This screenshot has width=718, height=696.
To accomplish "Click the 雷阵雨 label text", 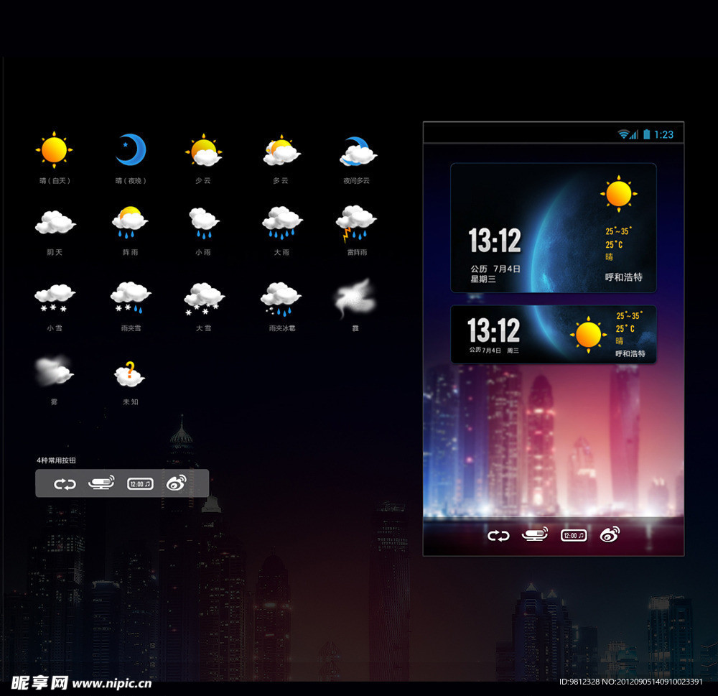I will (357, 252).
